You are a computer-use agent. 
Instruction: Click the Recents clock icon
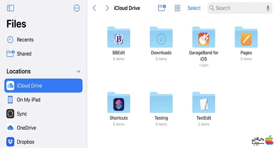10,40
